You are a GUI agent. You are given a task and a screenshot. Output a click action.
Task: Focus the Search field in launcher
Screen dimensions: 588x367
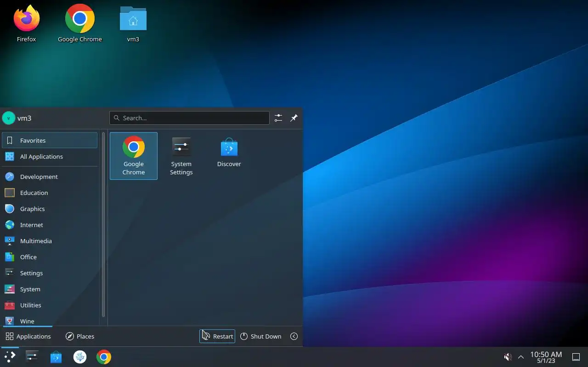pyautogui.click(x=189, y=118)
